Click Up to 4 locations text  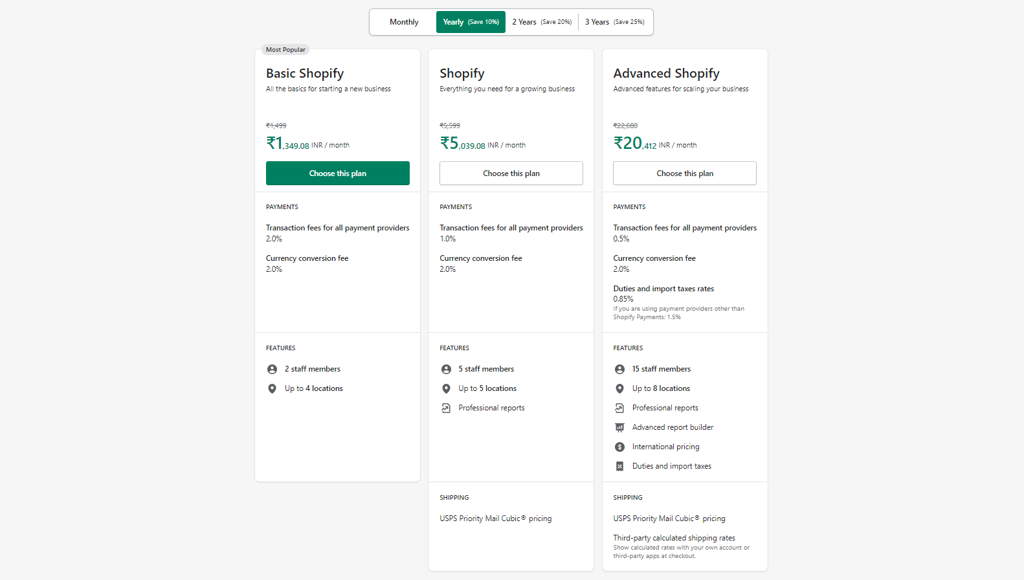314,388
